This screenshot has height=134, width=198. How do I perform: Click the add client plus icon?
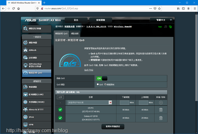click(x=161, y=102)
